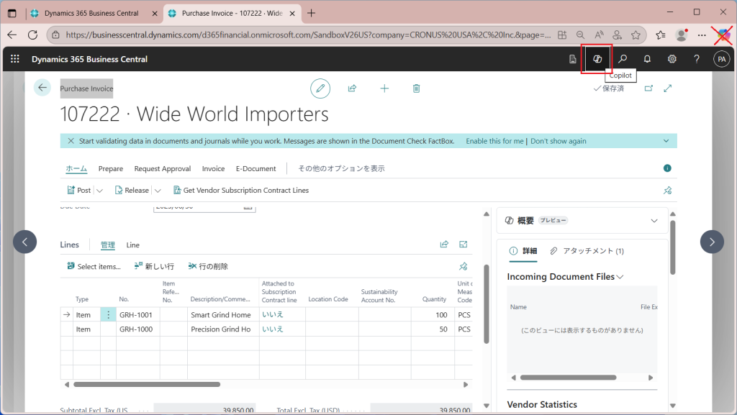Click the Release button
Screen dimensions: 737x415
click(x=132, y=190)
